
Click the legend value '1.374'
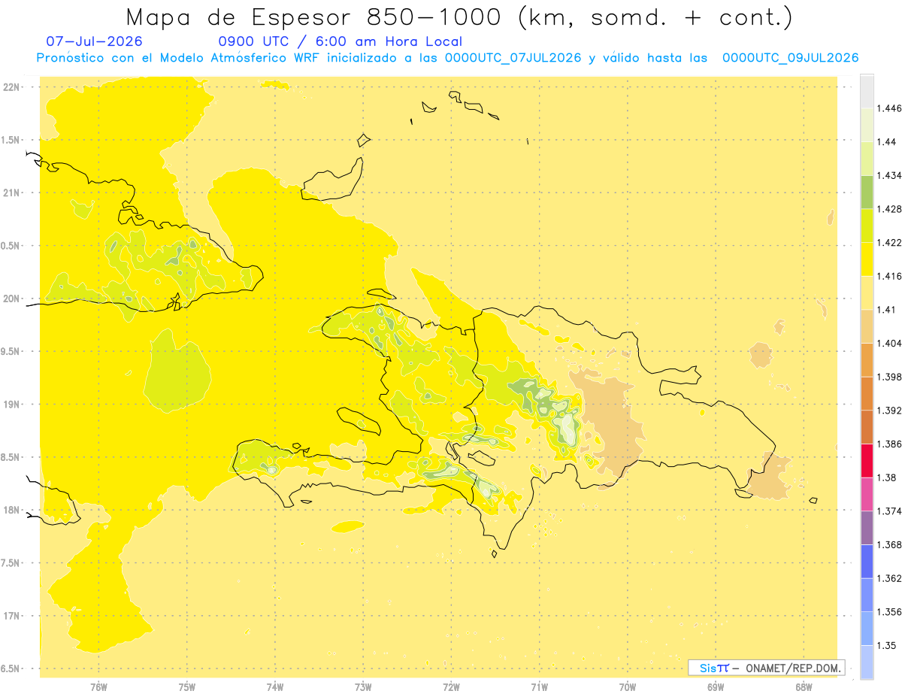pyautogui.click(x=890, y=511)
